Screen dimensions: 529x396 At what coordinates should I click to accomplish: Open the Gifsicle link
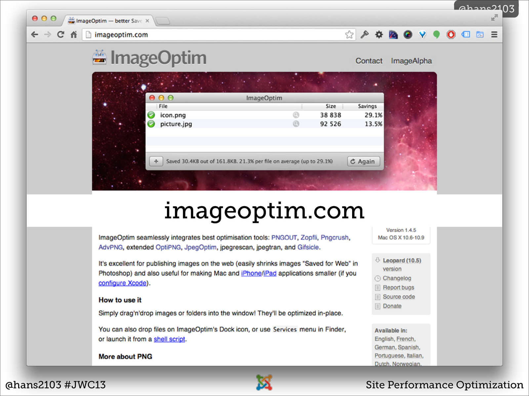pyautogui.click(x=308, y=247)
